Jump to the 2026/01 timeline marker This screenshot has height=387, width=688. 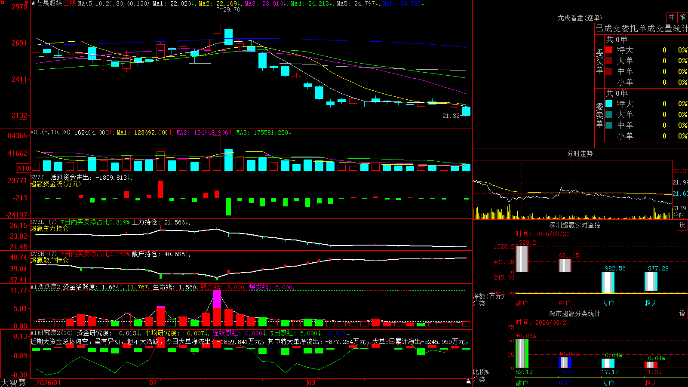point(48,383)
